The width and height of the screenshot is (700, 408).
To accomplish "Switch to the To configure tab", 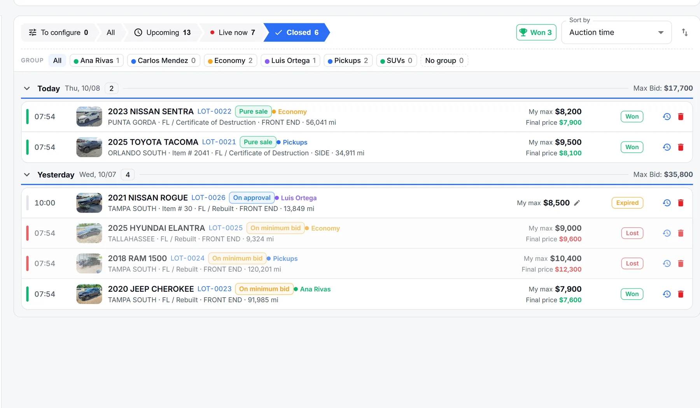I will click(x=58, y=32).
